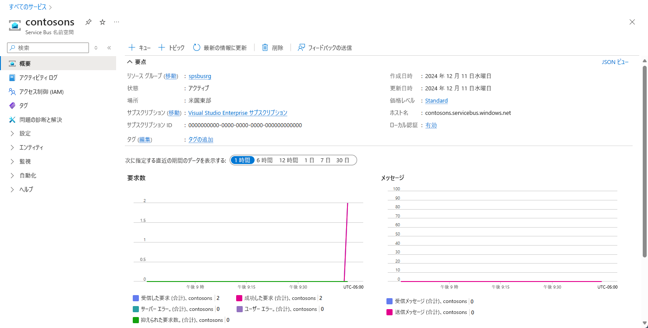This screenshot has width=648, height=328.
Task: Close the contosons blade
Action: click(x=632, y=22)
